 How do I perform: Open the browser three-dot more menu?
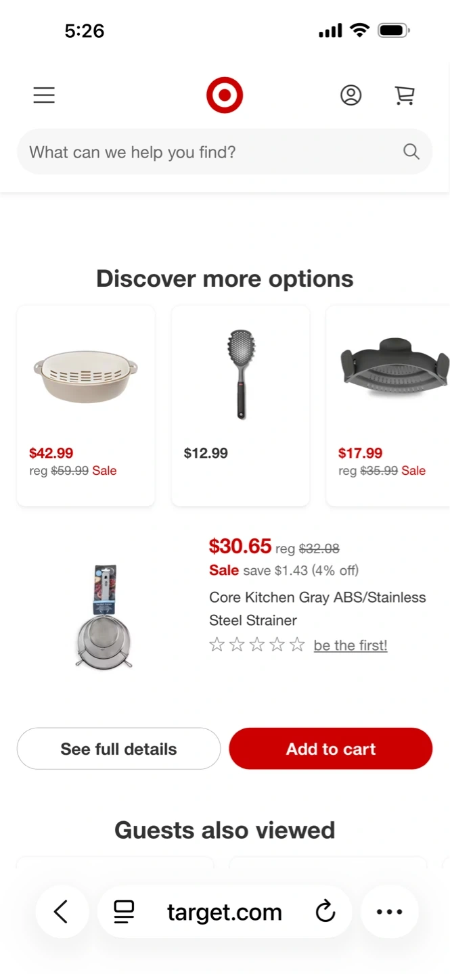(389, 912)
